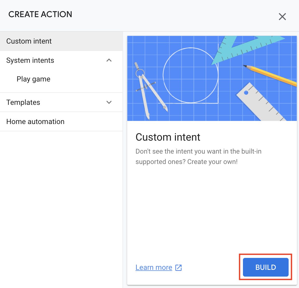Click the Custom intent card heading
Image resolution: width=299 pixels, height=288 pixels.
coord(168,137)
